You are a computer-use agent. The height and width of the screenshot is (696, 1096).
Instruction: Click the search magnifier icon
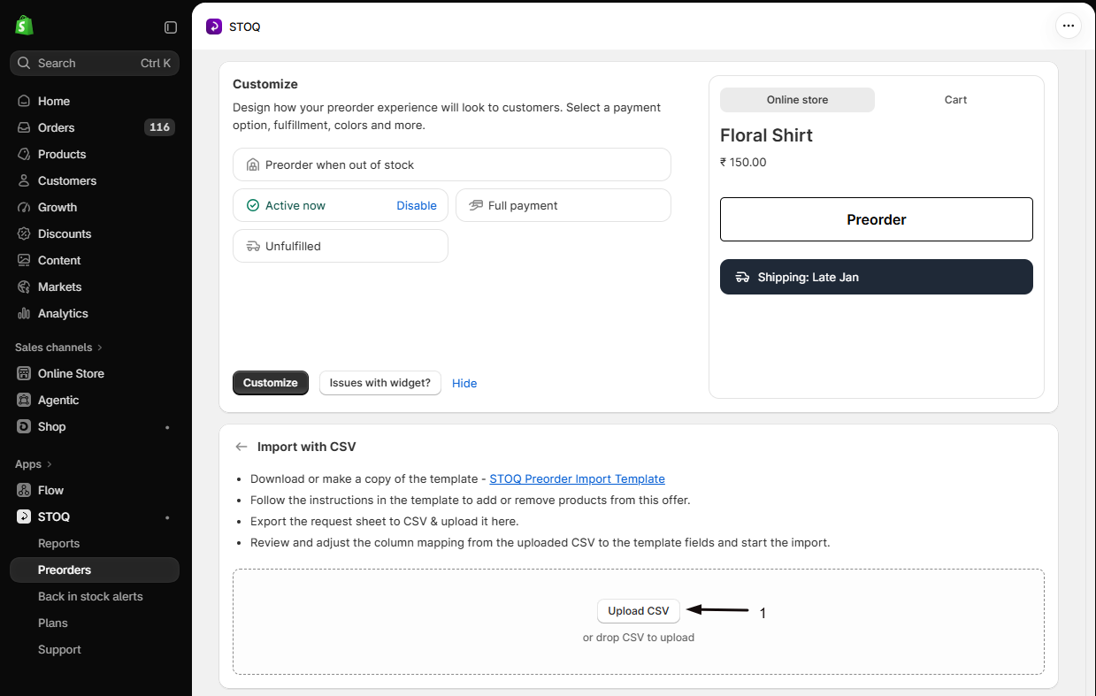(24, 63)
